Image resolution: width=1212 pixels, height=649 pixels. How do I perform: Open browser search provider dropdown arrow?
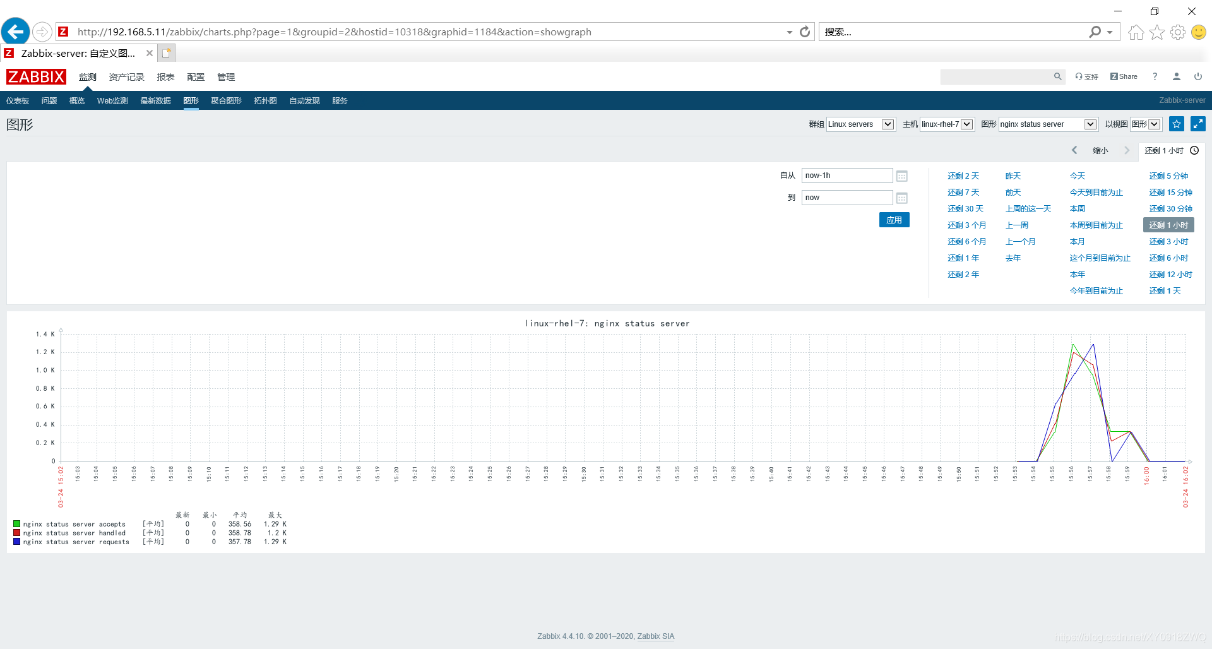tap(1110, 32)
